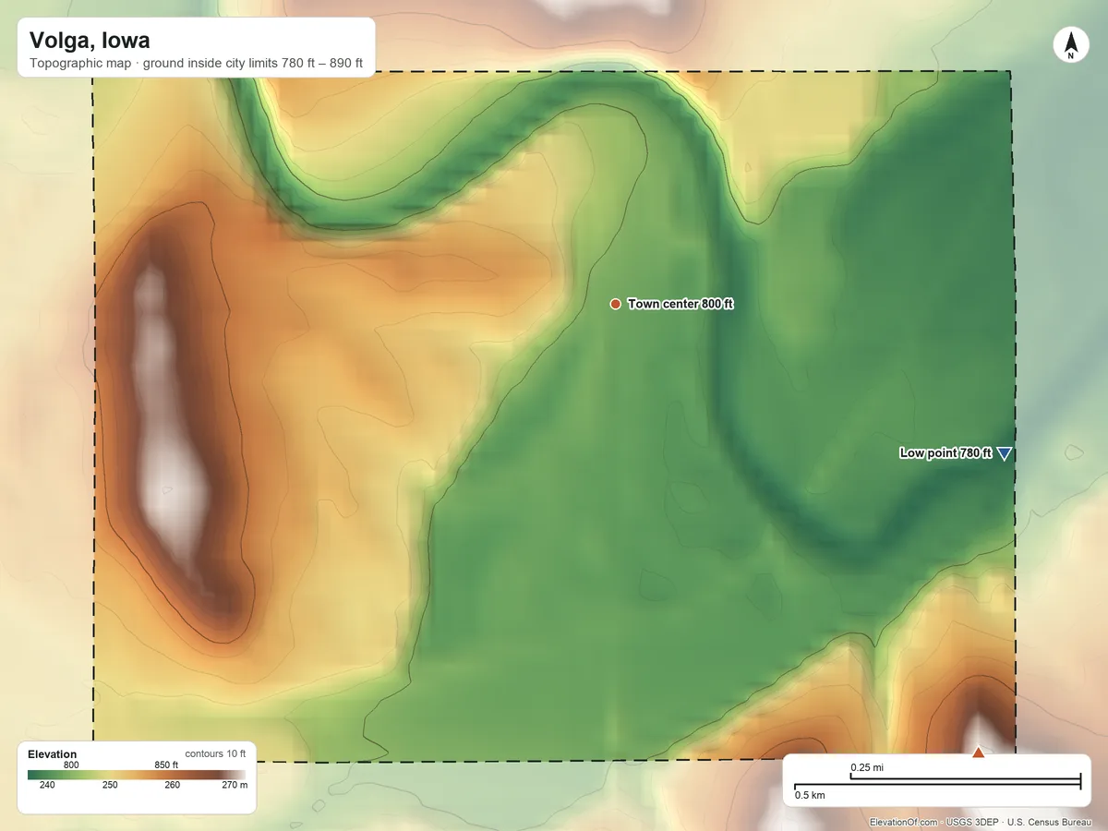Screen dimensions: 1108x831
Task: Click the blue low point triangle marker
Action: tap(1005, 453)
